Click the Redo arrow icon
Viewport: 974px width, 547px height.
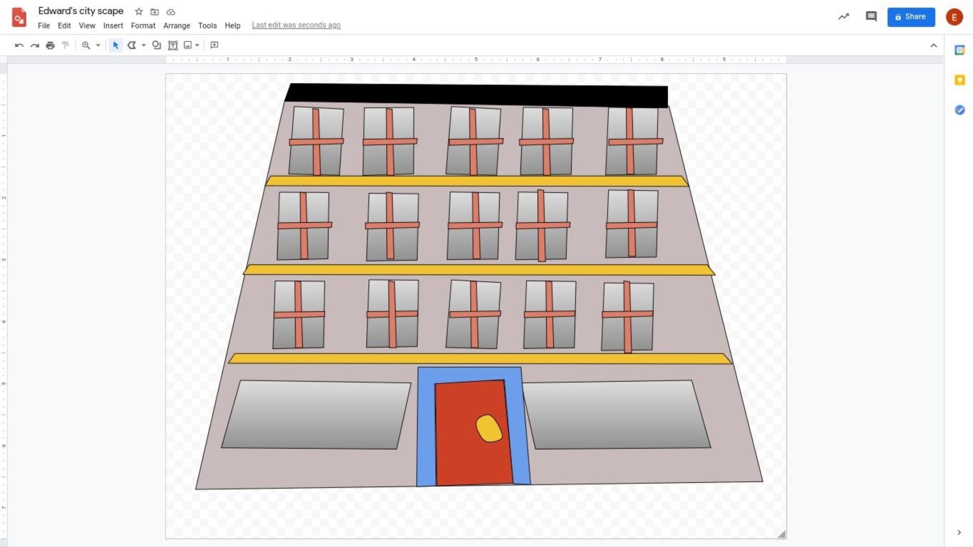click(35, 46)
